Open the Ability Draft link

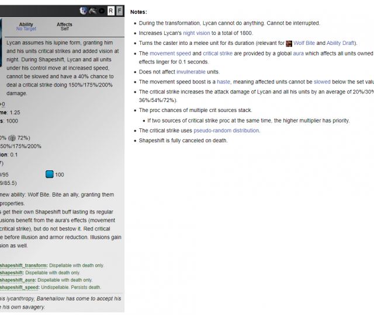coord(341,44)
